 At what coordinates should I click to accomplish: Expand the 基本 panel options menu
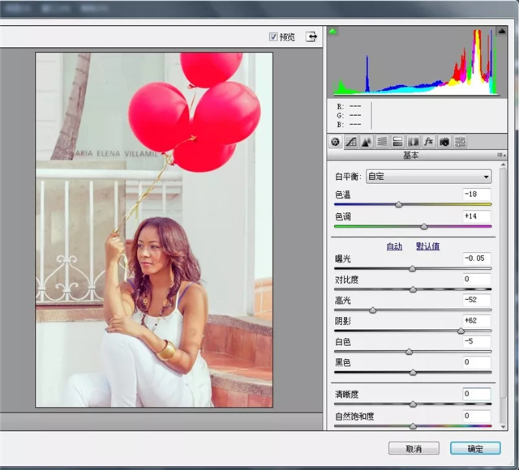tap(501, 156)
